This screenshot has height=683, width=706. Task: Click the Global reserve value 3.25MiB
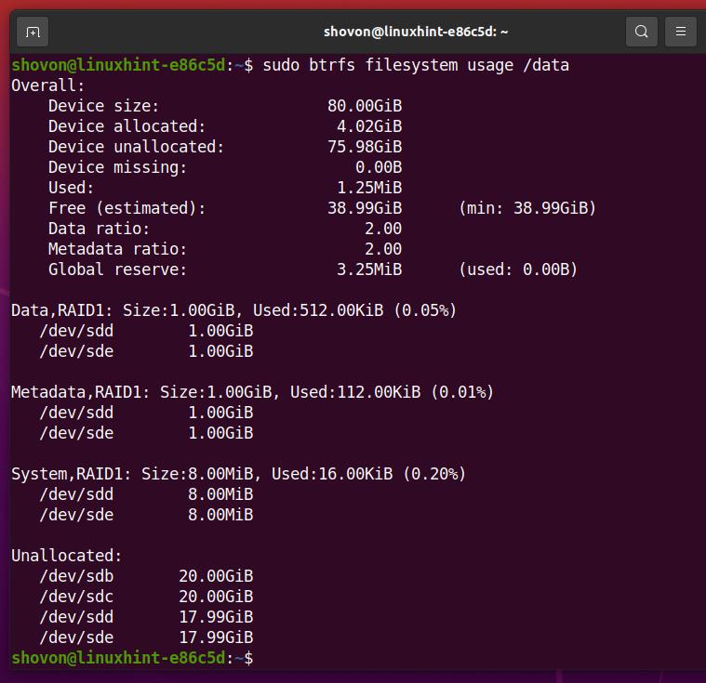click(x=368, y=269)
